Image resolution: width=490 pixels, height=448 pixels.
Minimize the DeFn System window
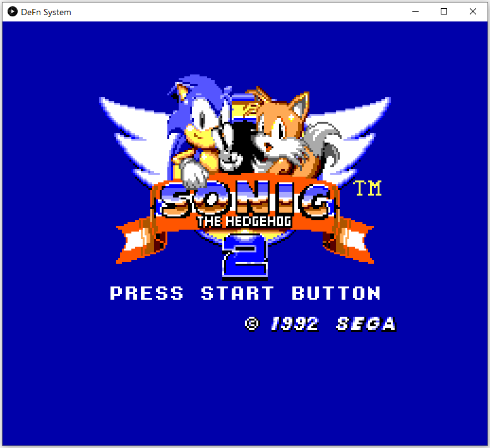pos(415,12)
